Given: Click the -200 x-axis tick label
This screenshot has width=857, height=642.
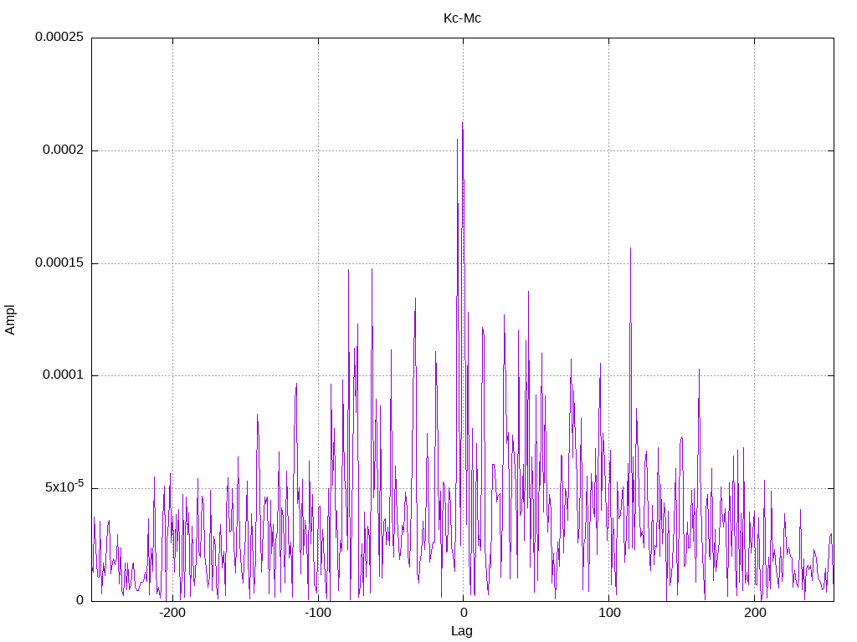Looking at the screenshot, I should coord(172,613).
